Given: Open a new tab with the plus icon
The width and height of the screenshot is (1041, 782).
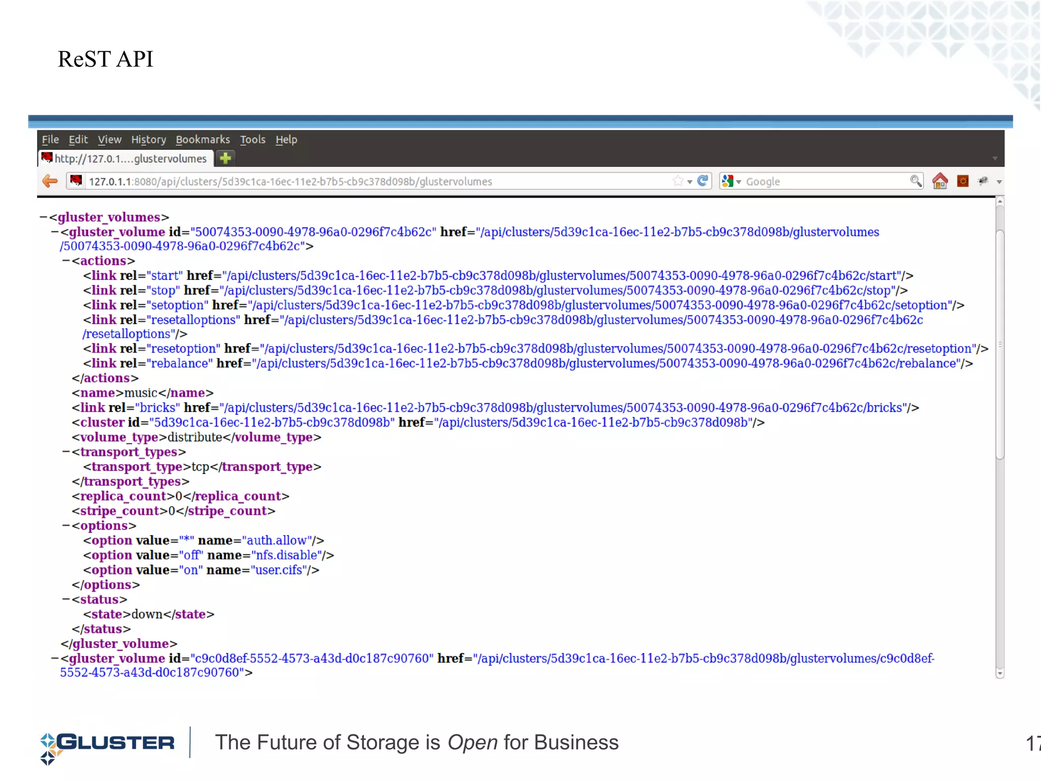Looking at the screenshot, I should tap(225, 159).
